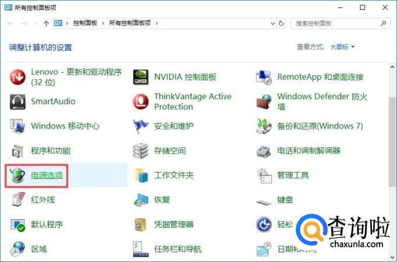The height and width of the screenshot is (262, 397).
Task: Open the 管理工具 gear icon
Action: click(264, 175)
